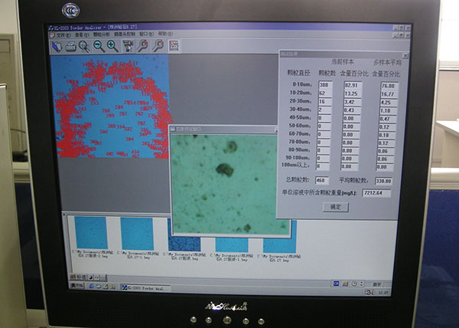Click the first red-marked magnifier icon
This screenshot has width=459, height=328.
click(x=143, y=46)
